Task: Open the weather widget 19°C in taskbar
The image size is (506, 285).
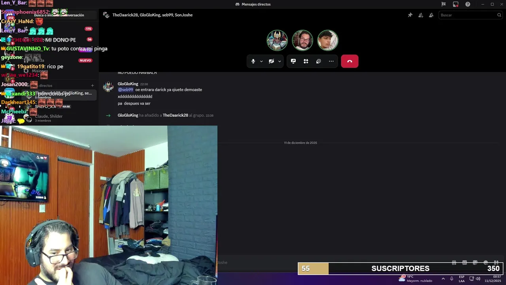Action: (415, 279)
